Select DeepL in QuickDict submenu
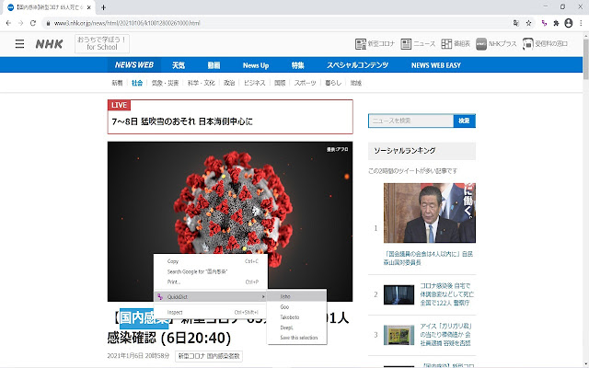Viewport: 589px width, 368px height. 296,328
